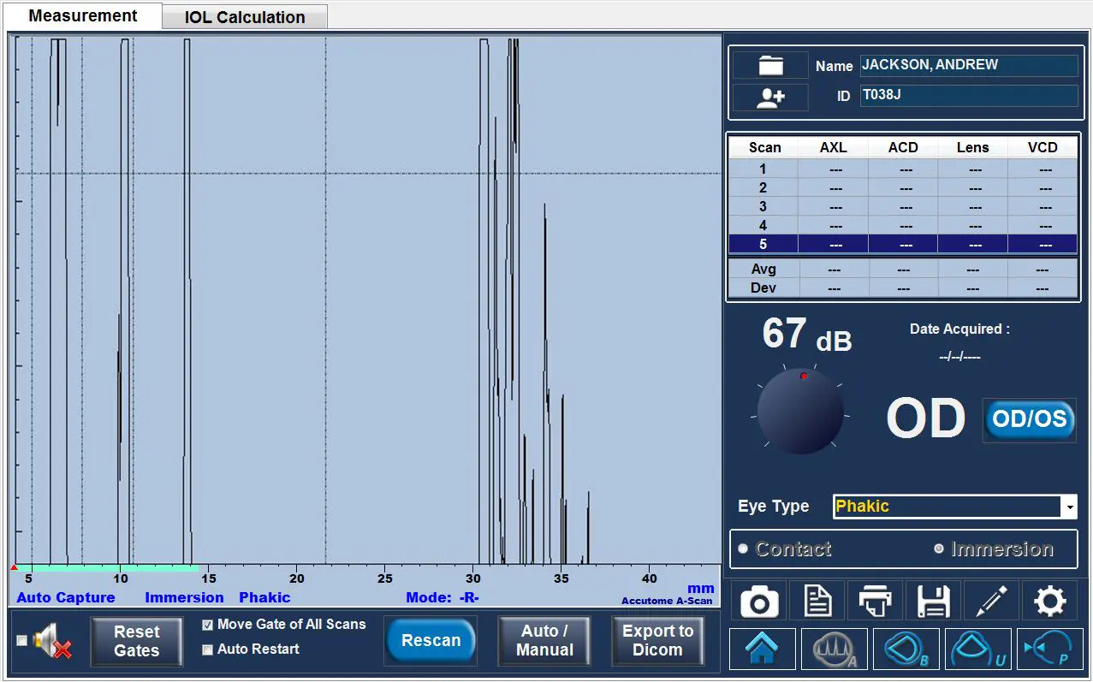This screenshot has width=1093, height=682.
Task: Open the UBM mode icon
Action: (x=979, y=649)
